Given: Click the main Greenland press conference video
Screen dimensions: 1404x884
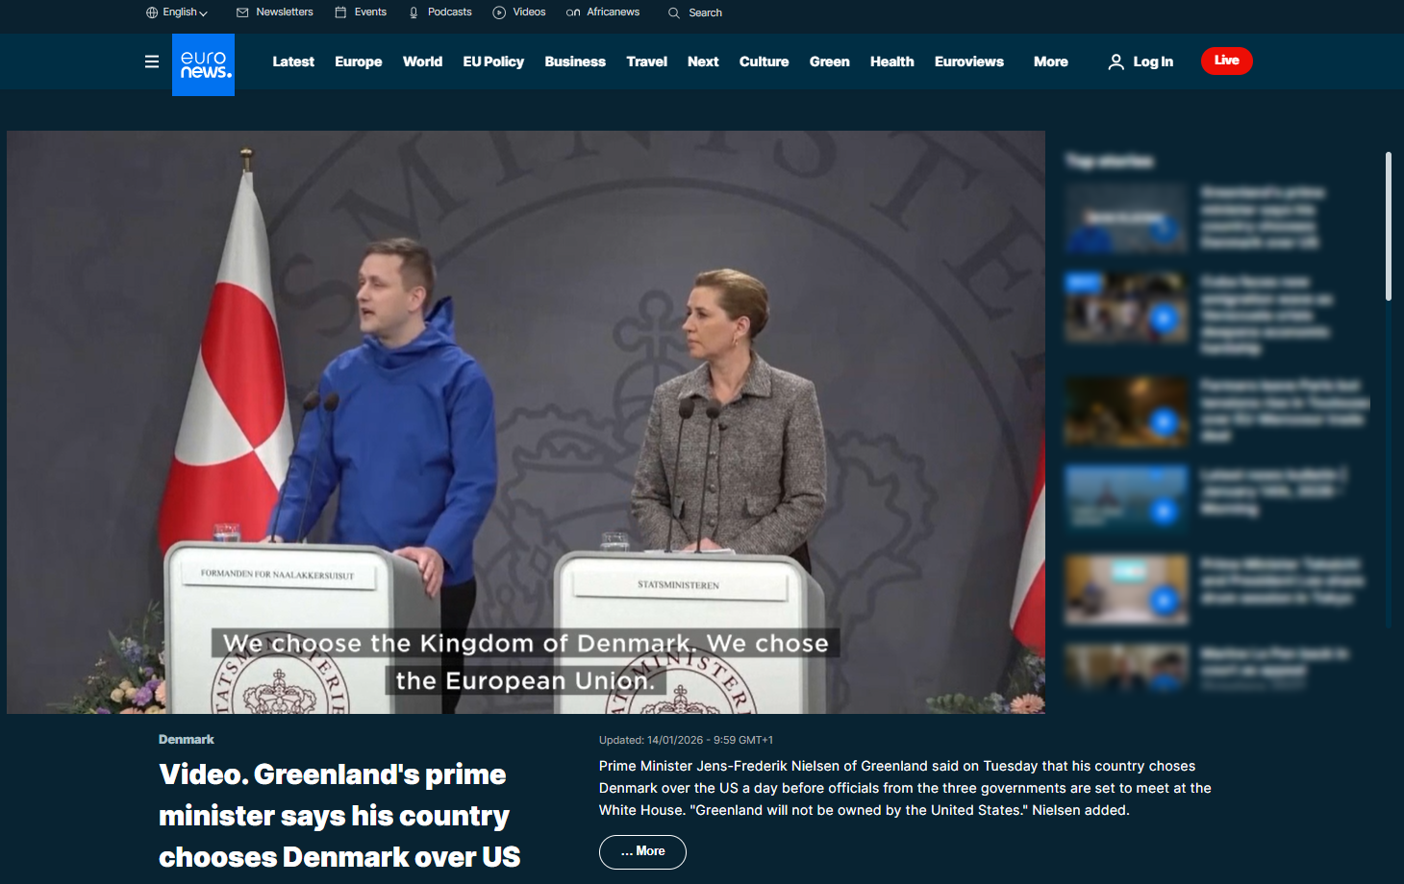Looking at the screenshot, I should tap(526, 422).
